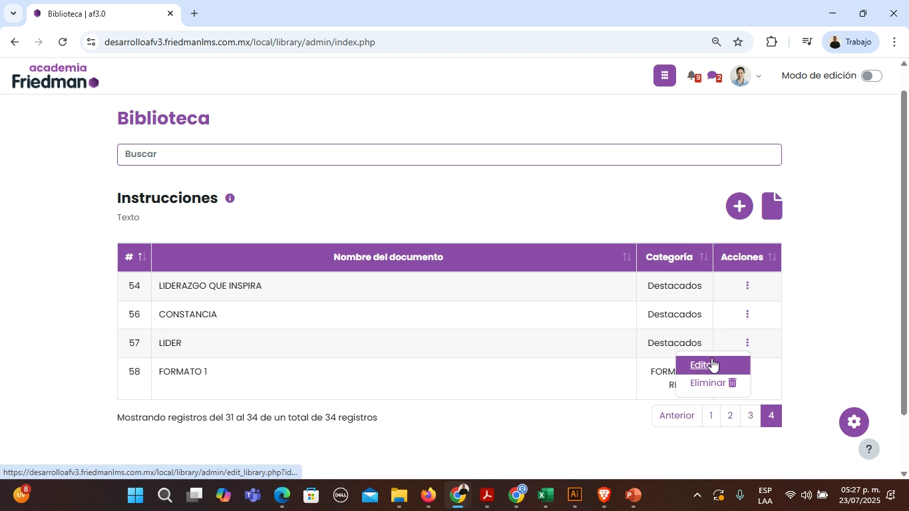The height and width of the screenshot is (511, 909).
Task: Click the page vertical scrollbar
Action: [x=904, y=253]
